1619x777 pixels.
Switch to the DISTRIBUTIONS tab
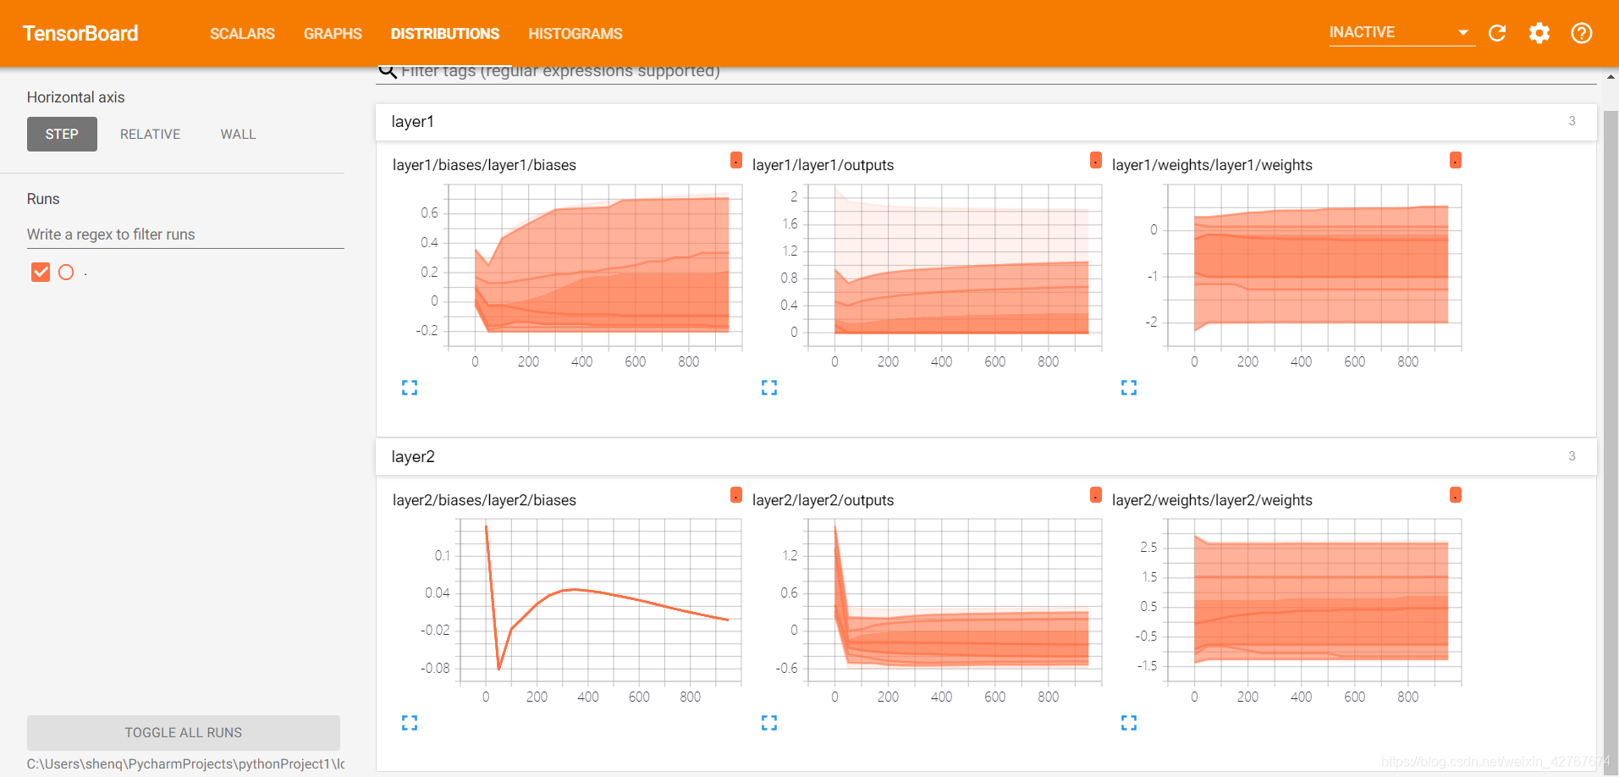coord(445,34)
